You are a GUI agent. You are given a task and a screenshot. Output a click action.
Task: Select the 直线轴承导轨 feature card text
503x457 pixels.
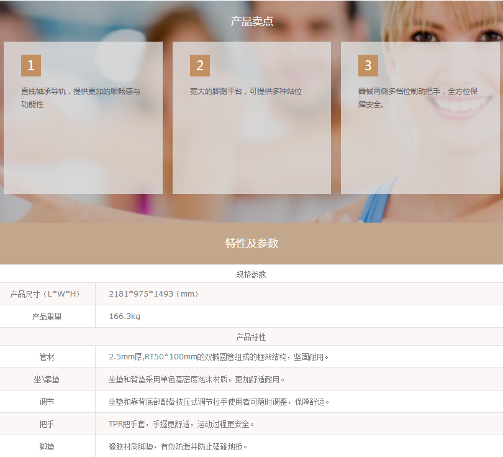coord(81,98)
